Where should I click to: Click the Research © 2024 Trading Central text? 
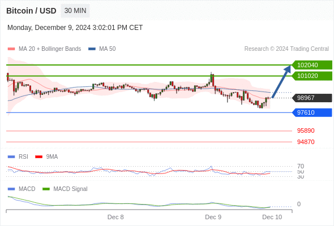(x=286, y=49)
